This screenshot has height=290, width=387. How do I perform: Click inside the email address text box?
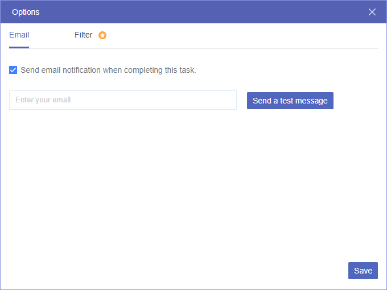tap(122, 100)
